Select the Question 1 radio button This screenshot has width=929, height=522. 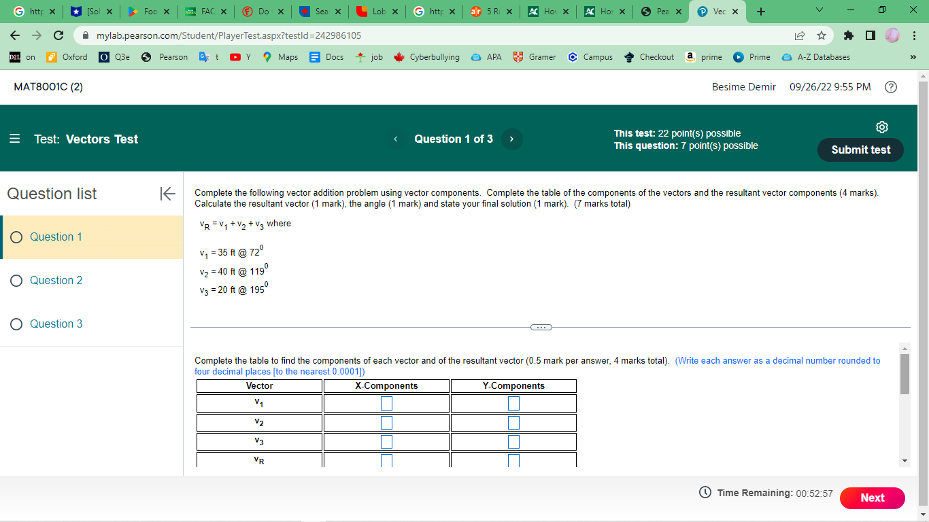click(x=16, y=237)
